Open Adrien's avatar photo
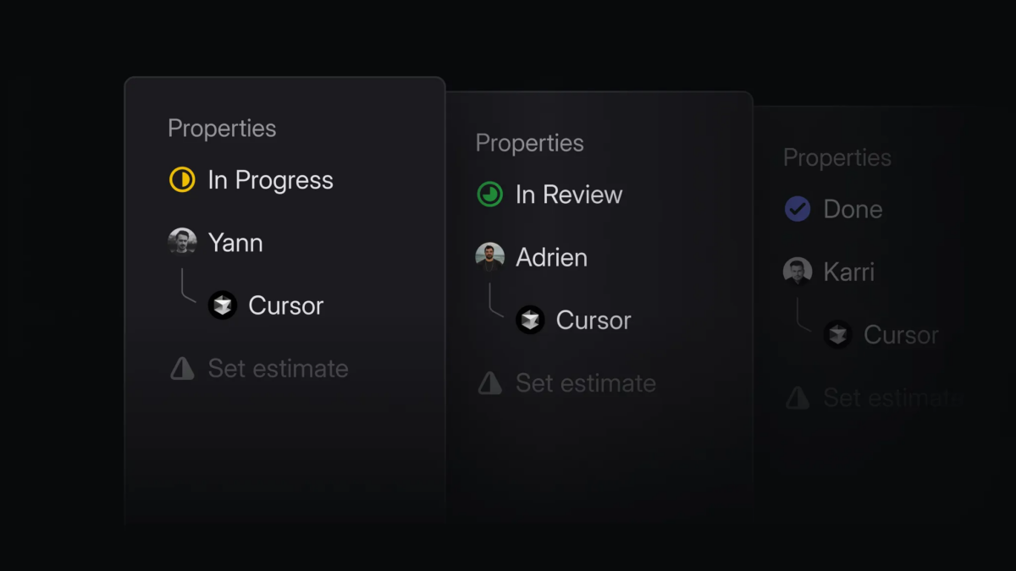The image size is (1016, 571). point(489,257)
